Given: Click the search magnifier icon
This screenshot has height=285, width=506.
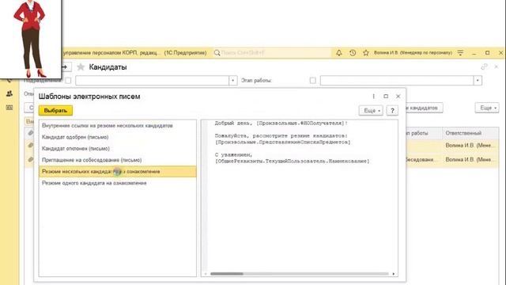Looking at the screenshot, I should [x=217, y=53].
